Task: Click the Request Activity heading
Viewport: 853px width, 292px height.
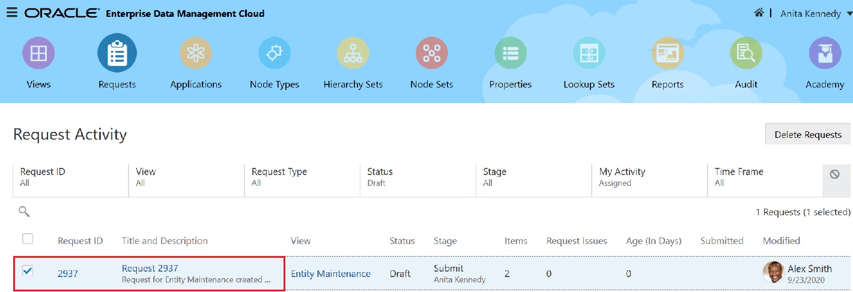Action: pos(70,134)
